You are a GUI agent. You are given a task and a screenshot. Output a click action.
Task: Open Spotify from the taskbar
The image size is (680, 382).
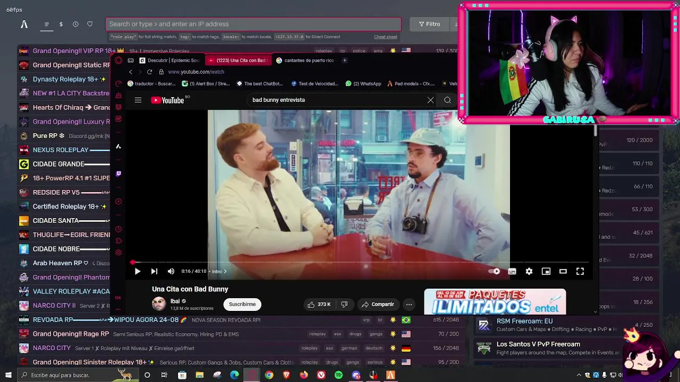click(x=338, y=375)
